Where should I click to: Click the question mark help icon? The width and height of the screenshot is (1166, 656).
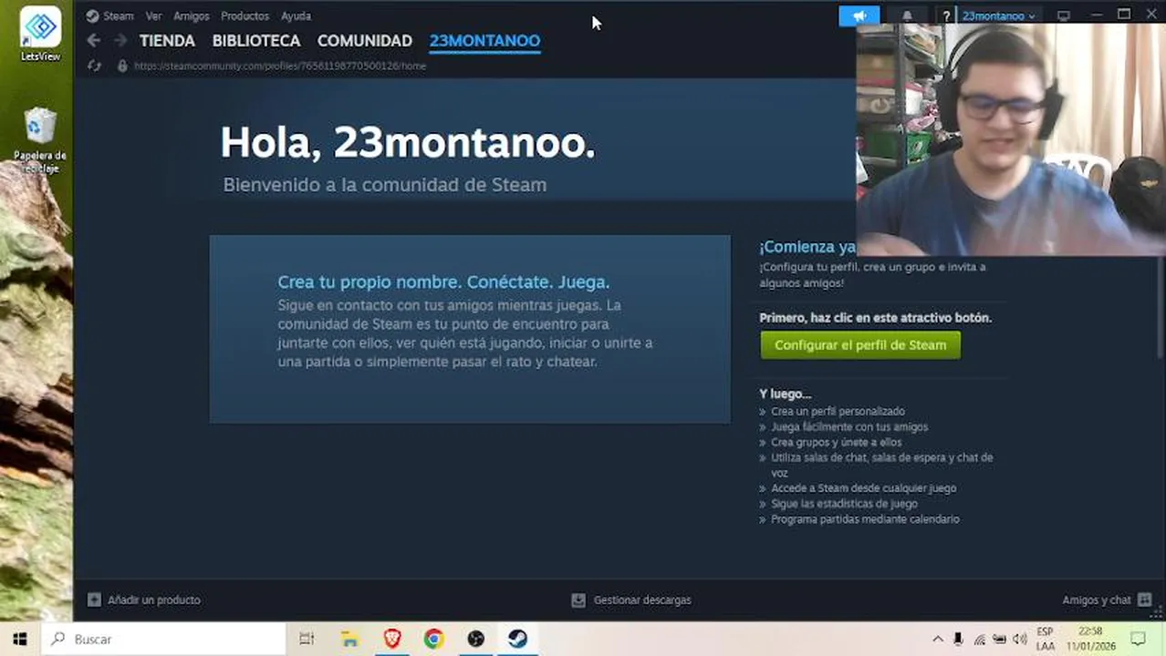pos(947,15)
